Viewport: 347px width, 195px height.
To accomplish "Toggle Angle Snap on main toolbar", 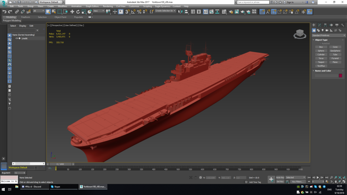I will click(x=133, y=12).
